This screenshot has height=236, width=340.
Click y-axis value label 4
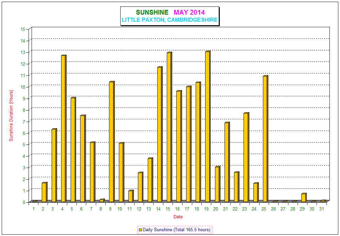24,156
